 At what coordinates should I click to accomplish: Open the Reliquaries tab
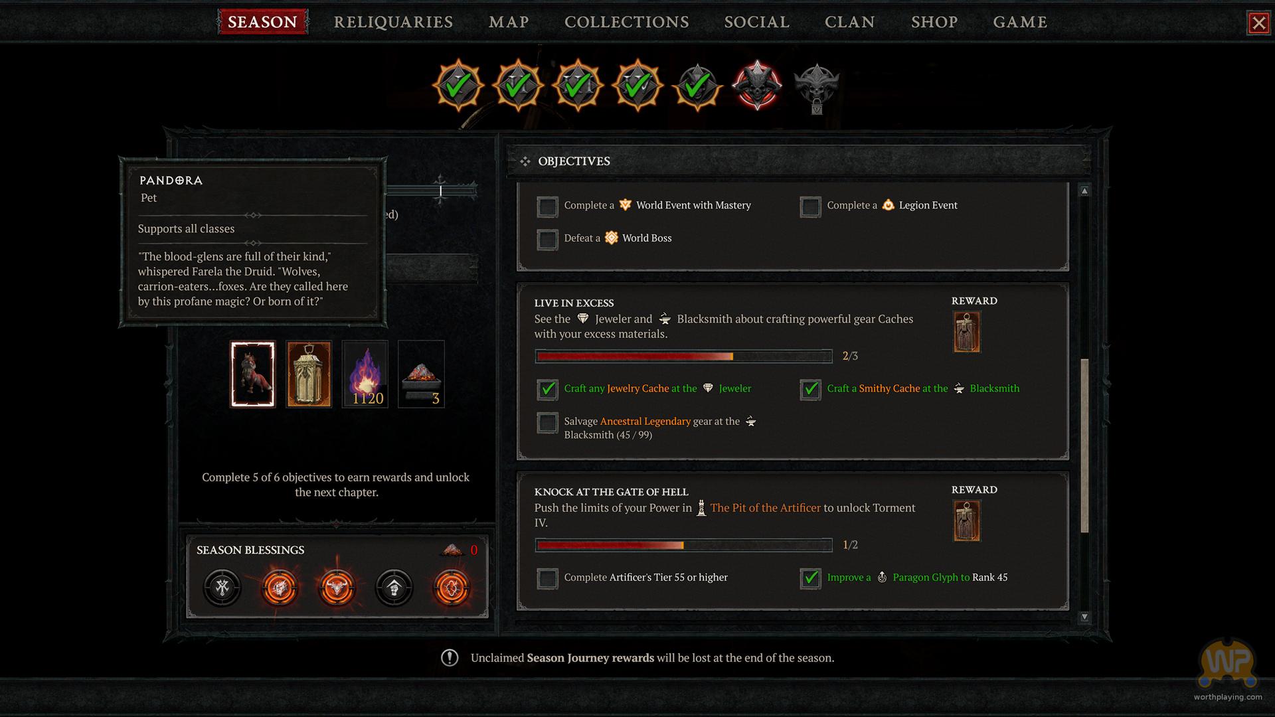point(393,22)
